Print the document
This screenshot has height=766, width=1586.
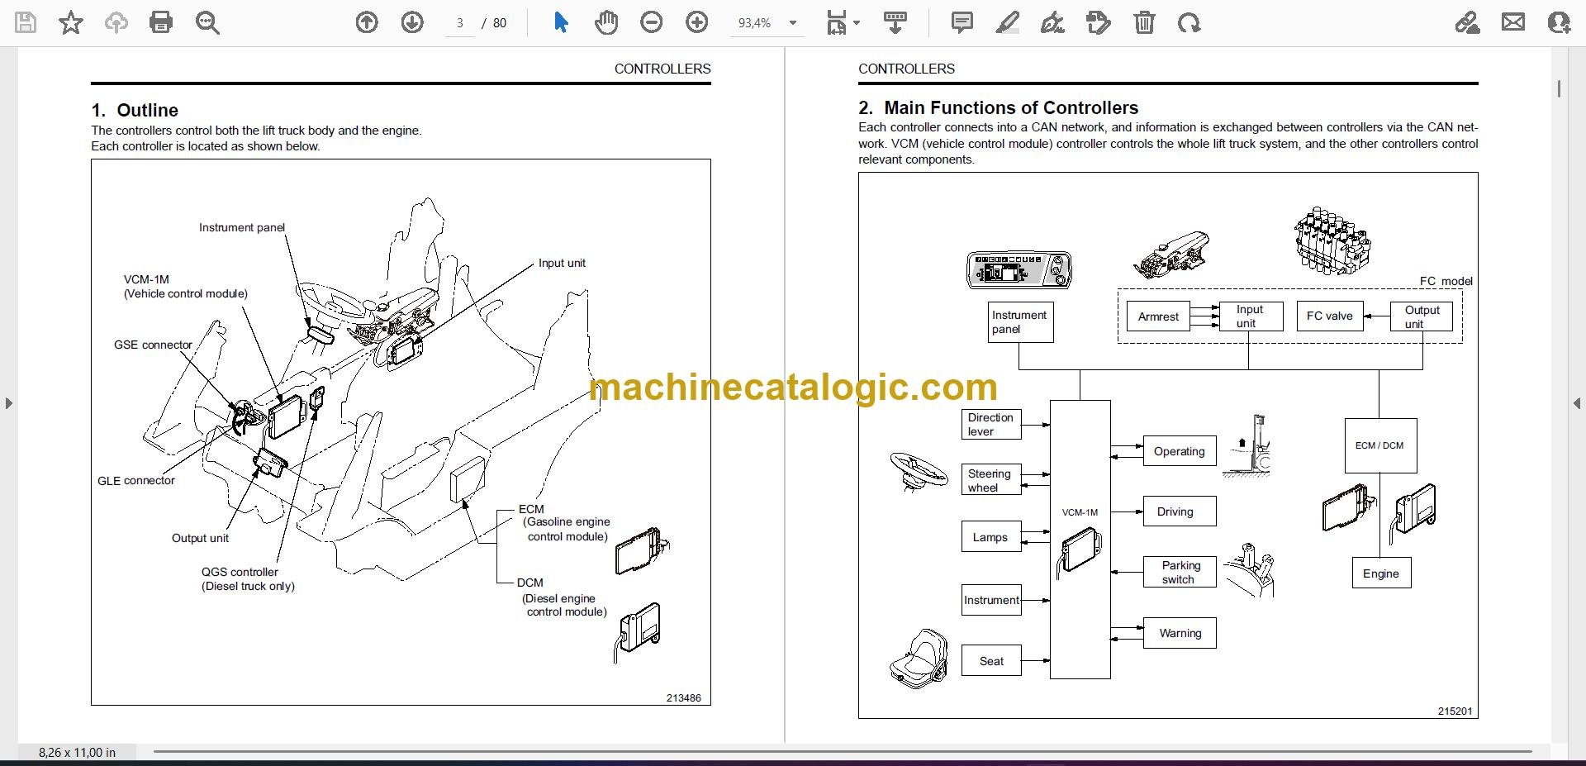(x=161, y=22)
